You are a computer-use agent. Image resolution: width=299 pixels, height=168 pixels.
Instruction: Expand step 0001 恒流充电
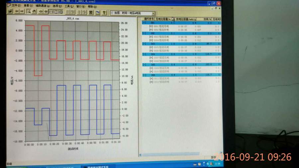[151, 26]
